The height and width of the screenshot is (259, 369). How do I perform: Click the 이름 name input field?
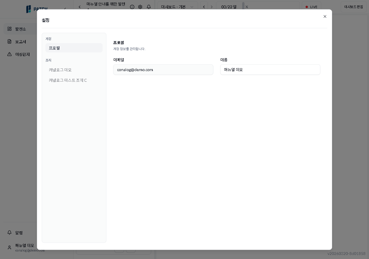[270, 70]
